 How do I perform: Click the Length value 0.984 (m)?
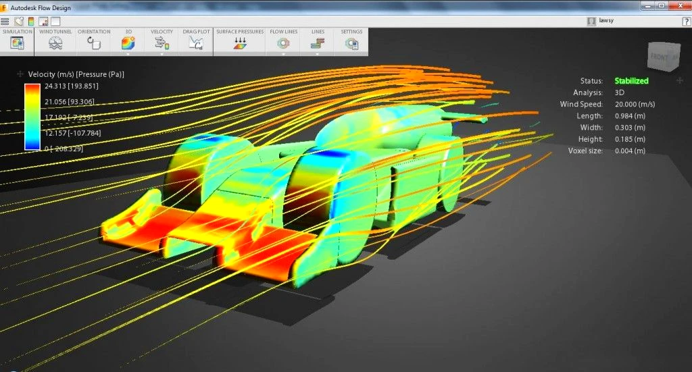(x=631, y=115)
